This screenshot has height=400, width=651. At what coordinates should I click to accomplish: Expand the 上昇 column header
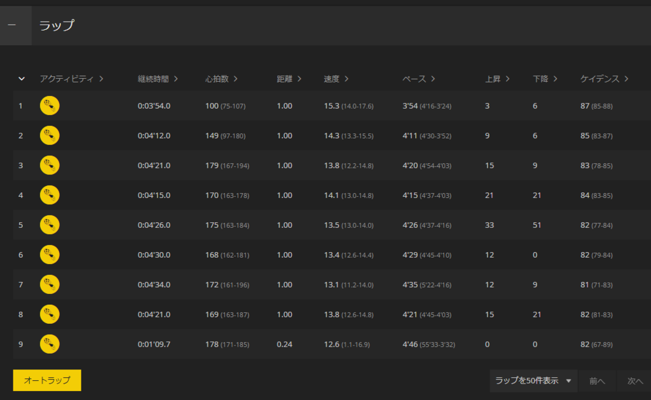[x=497, y=79]
